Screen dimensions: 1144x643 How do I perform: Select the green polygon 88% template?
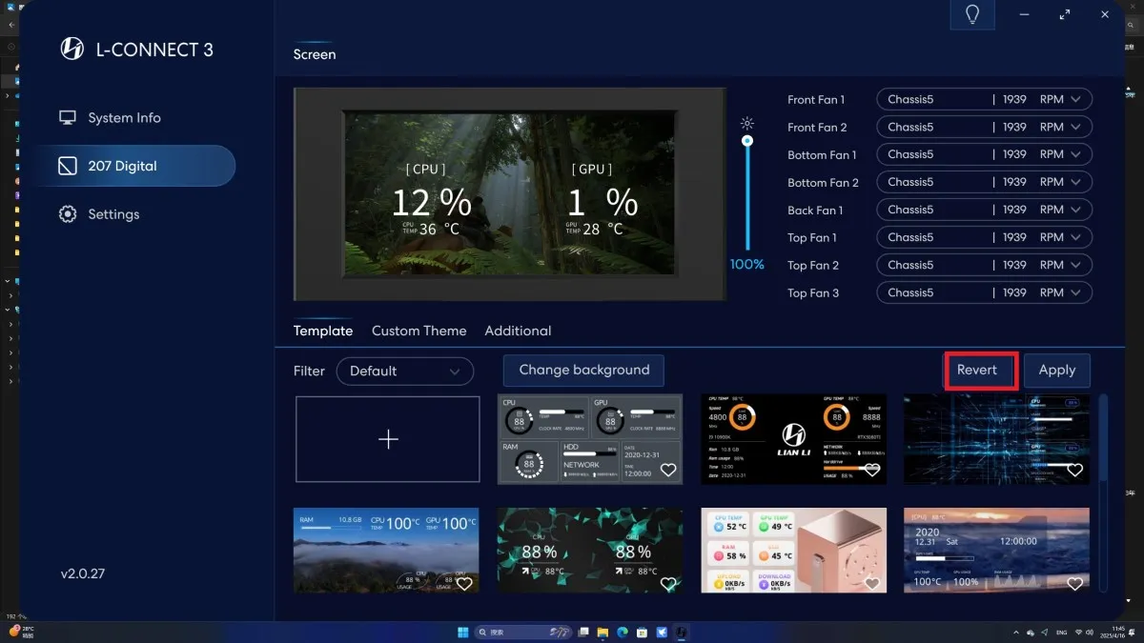click(590, 550)
